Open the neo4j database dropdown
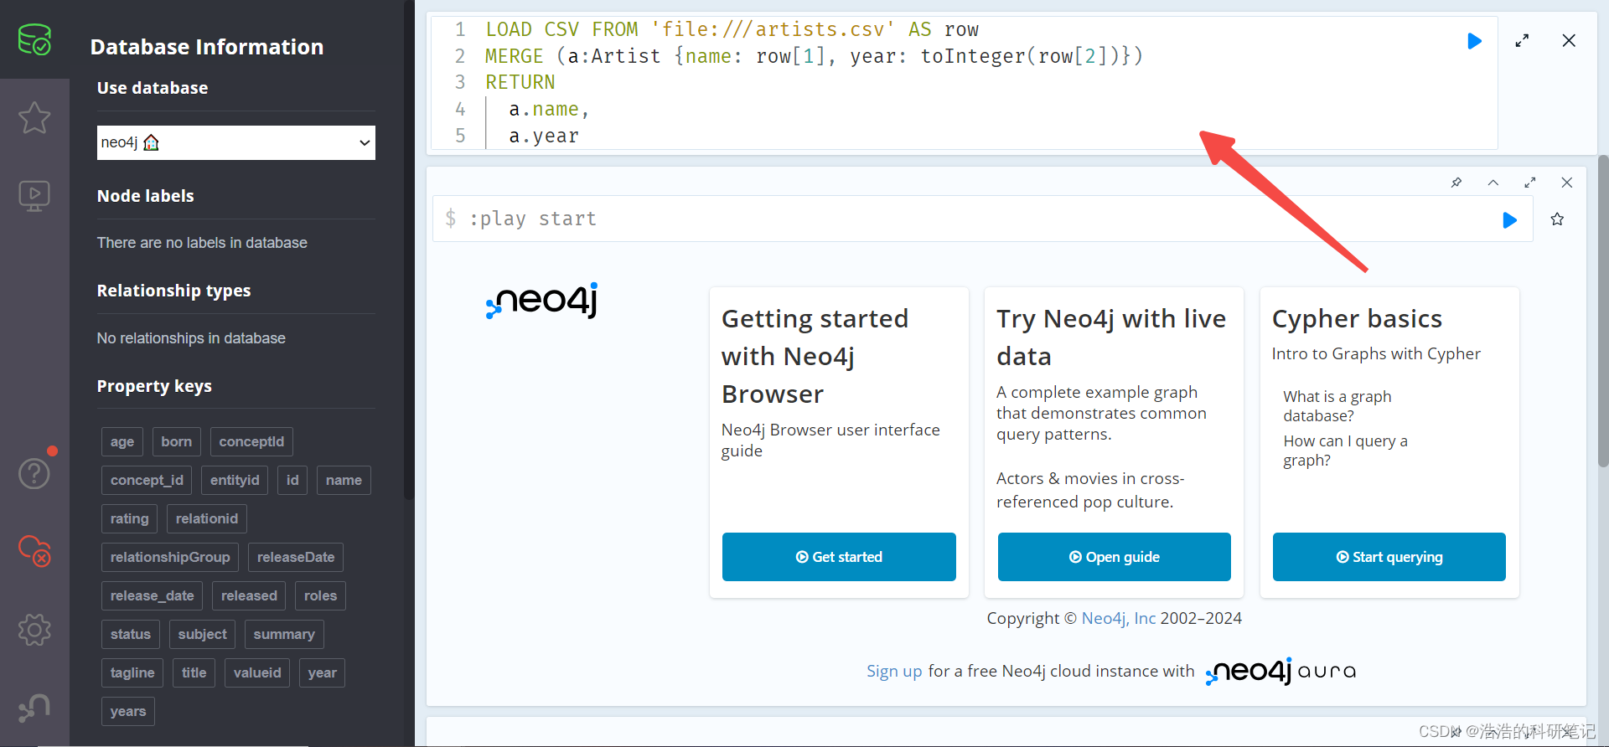Viewport: 1609px width, 747px height. point(236,142)
